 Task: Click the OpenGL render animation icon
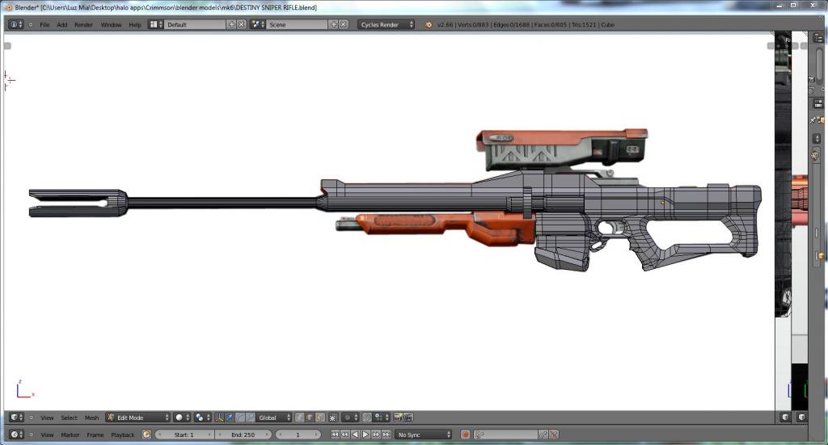[408, 417]
